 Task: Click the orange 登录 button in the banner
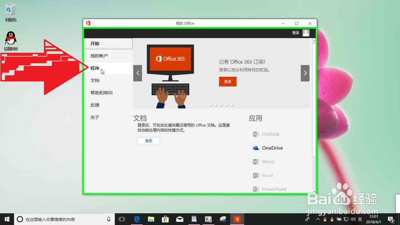tap(228, 82)
